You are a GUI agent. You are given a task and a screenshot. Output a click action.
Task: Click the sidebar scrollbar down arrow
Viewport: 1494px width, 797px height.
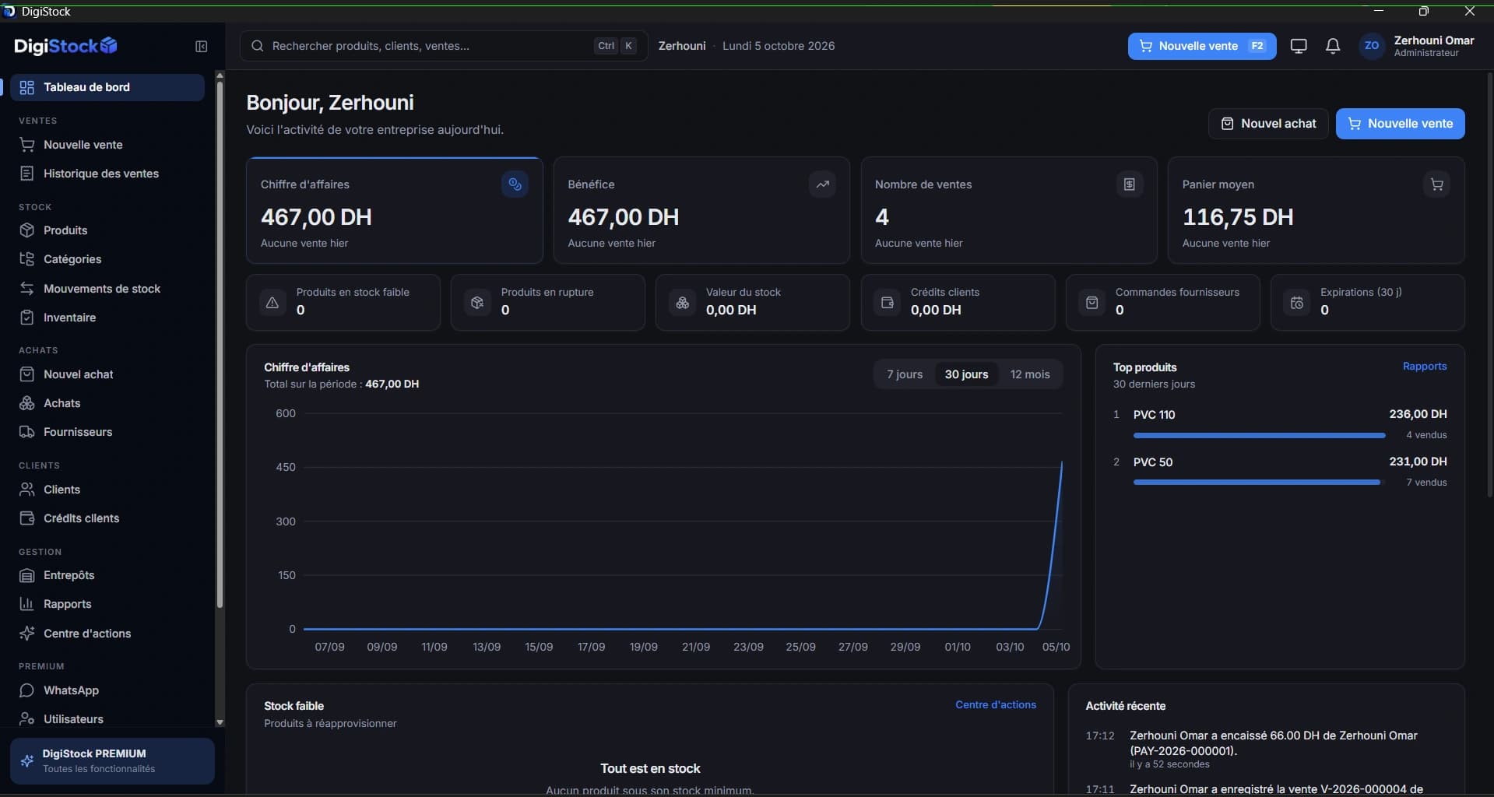tap(220, 722)
